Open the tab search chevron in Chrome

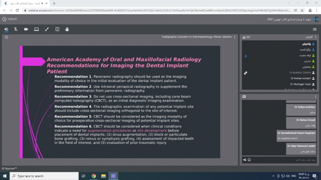[289, 3]
